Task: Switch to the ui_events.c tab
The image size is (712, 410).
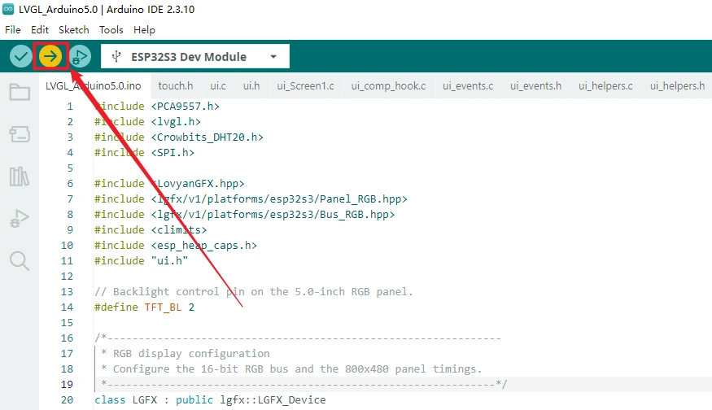Action: point(468,85)
